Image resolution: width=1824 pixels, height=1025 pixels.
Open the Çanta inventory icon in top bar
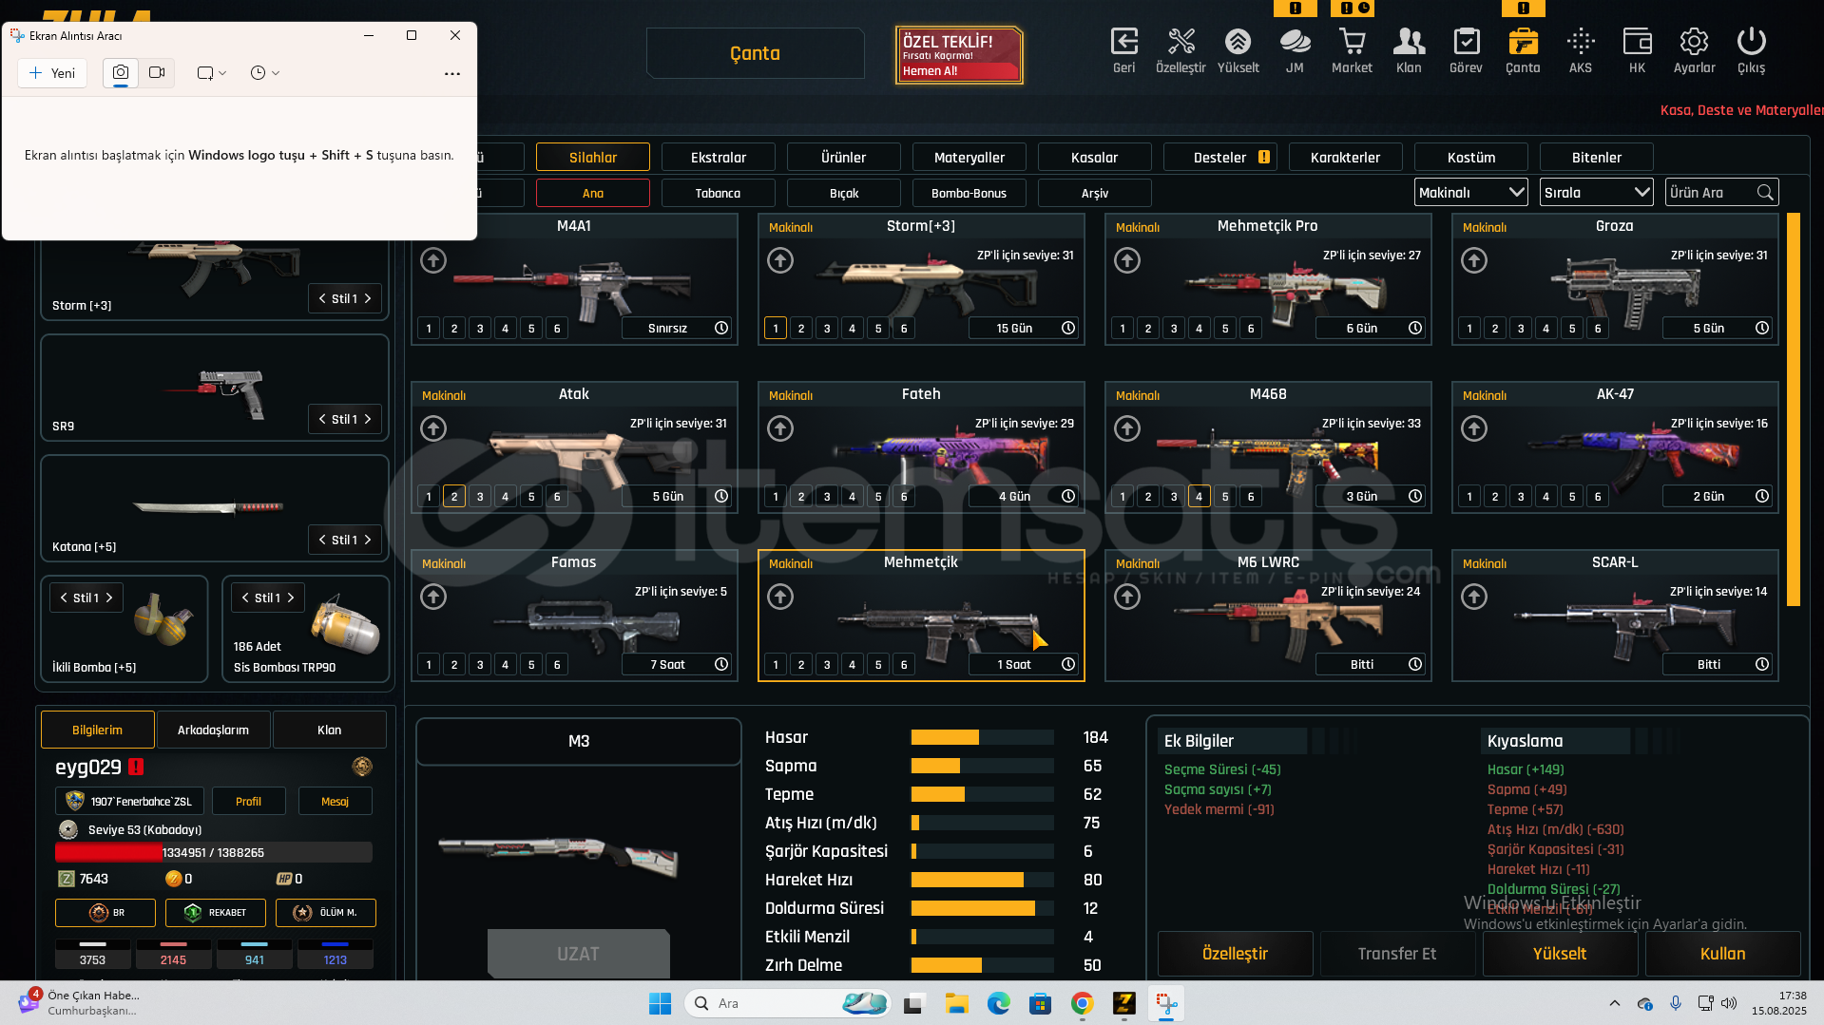point(1523,42)
